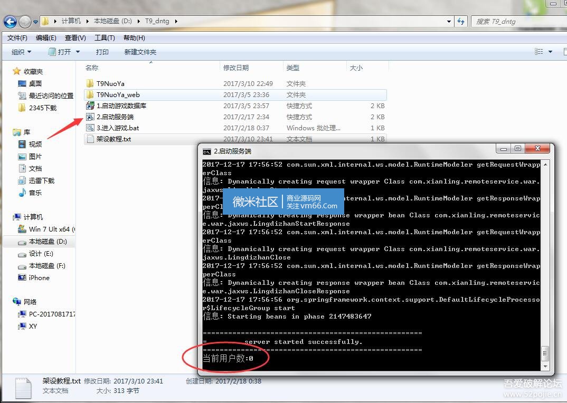Select the 3.进入游戏.bat file icon
The image size is (567, 403).
[90, 128]
